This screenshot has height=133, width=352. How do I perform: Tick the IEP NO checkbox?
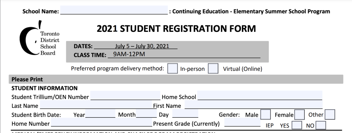pyautogui.click(x=321, y=125)
